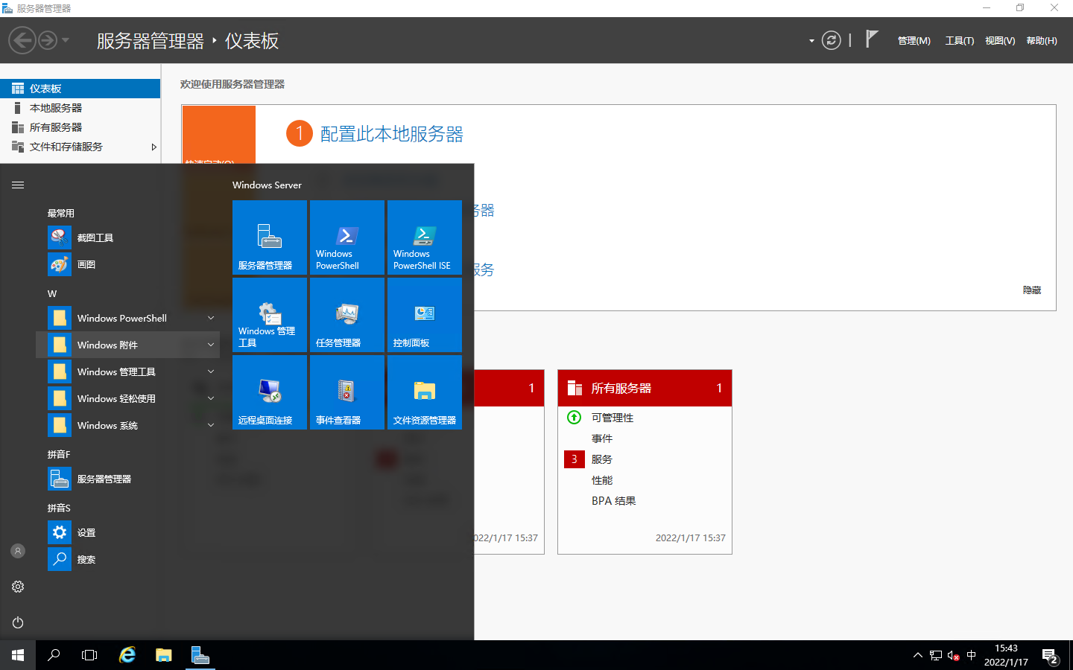This screenshot has height=670, width=1073.
Task: Open the 帮助(H) menu
Action: 1042,41
